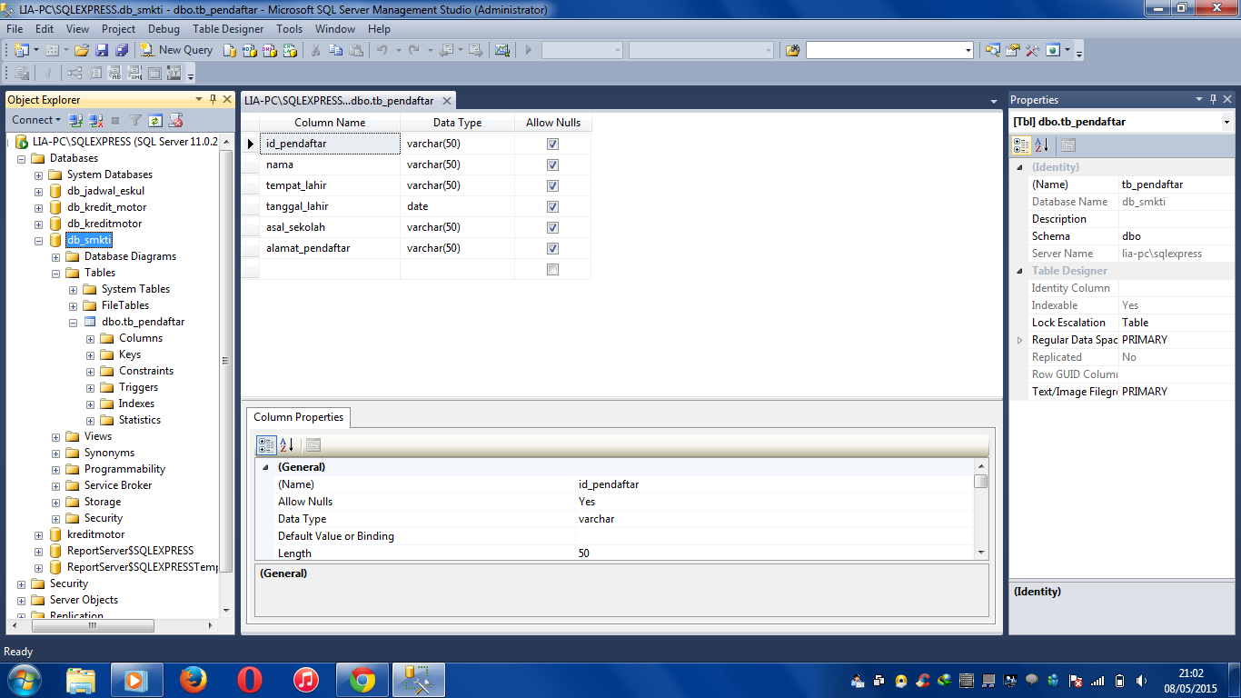The image size is (1241, 698).
Task: Click the Disconnect icon in Object Explorer
Action: [x=95, y=120]
